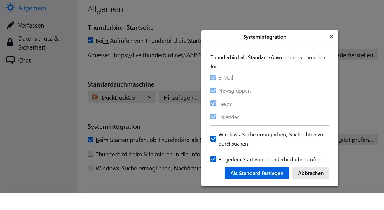Screen dimensions: 384x210
Task: Click the Systemintegration heading on settings page
Action: [x=114, y=127]
